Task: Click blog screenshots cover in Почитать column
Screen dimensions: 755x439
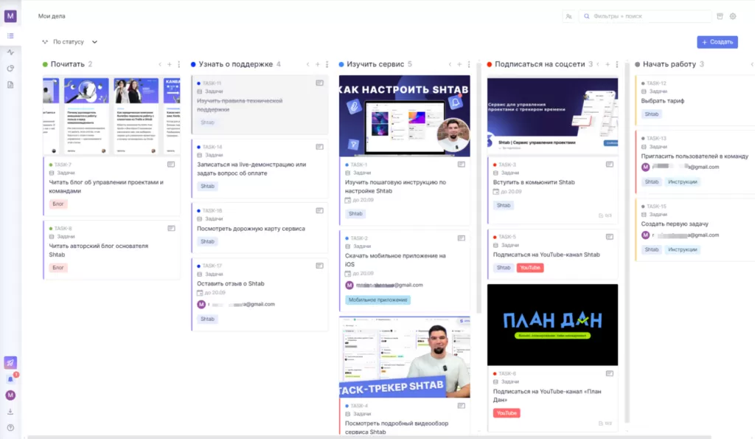Action: pos(112,116)
